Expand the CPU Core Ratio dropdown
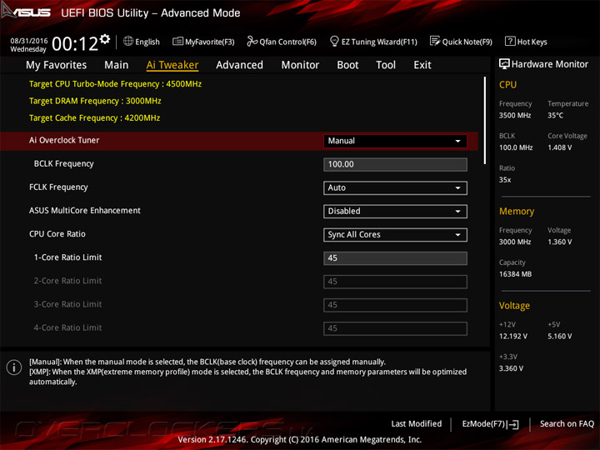600x450 pixels. tap(395, 234)
